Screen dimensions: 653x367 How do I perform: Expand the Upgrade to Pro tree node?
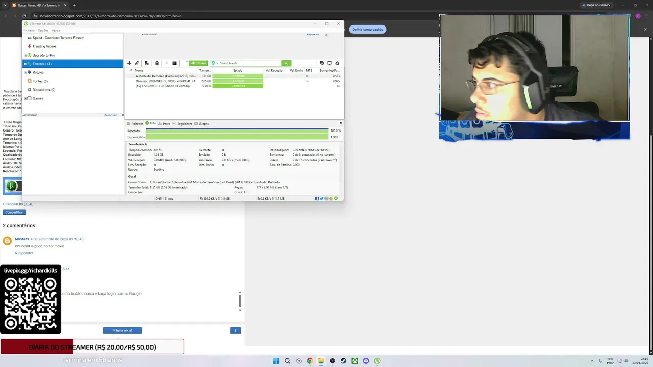tap(25, 55)
